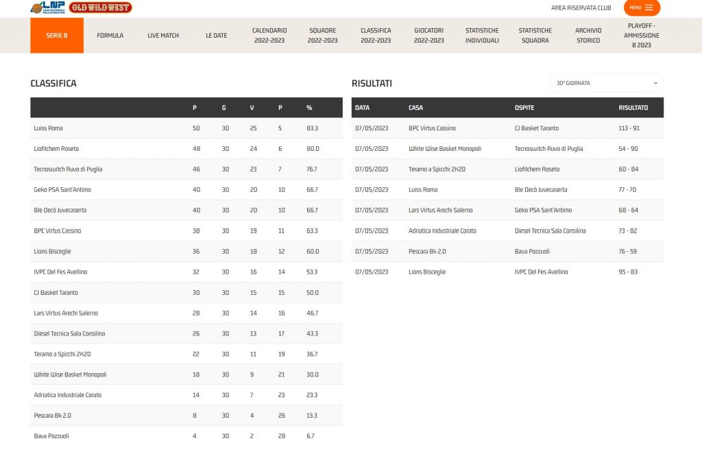Click IVPC Del Fes Avellino standings row

point(186,272)
